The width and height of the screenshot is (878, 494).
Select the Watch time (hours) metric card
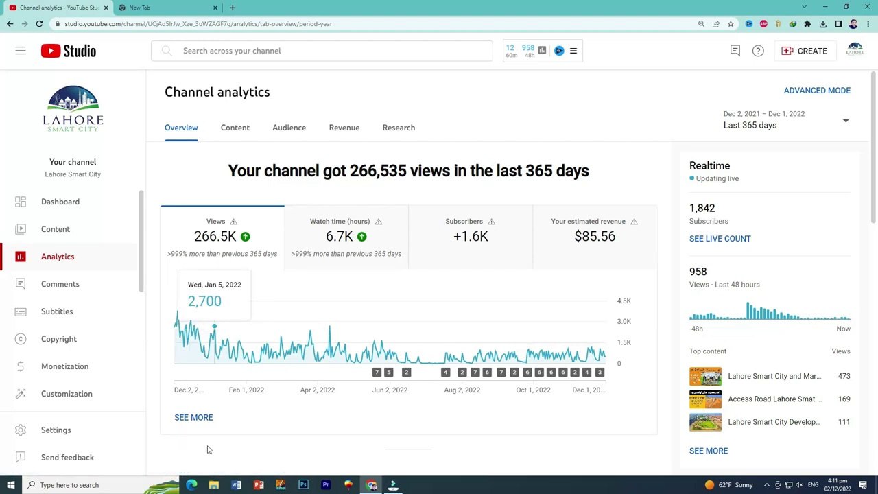(x=346, y=237)
